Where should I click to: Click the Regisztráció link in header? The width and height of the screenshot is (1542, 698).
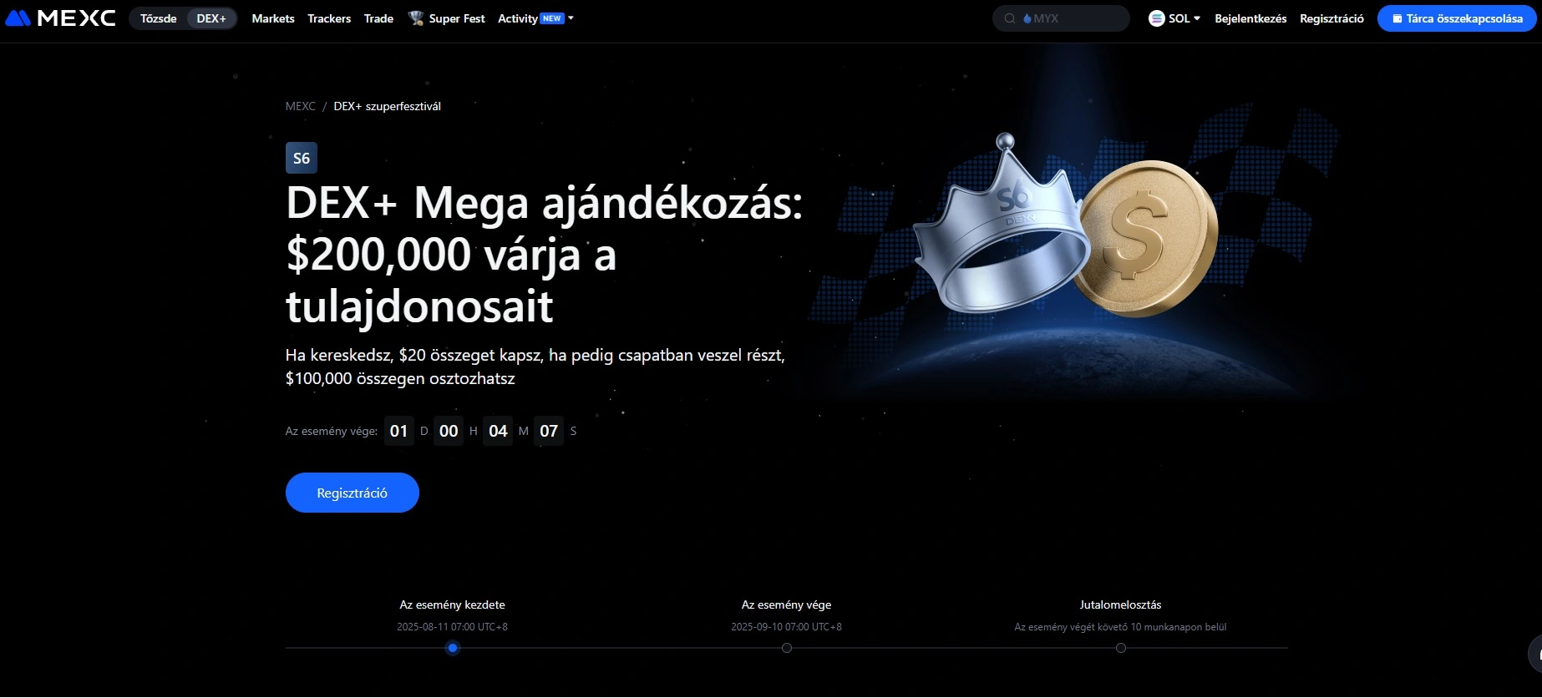pos(1331,18)
